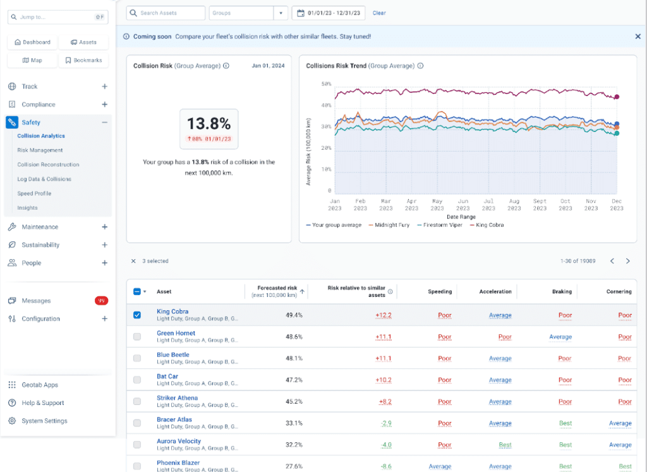Screen dimensions: 647x472
Task: Select Collision Reconstruction in Safety menu
Action: tap(48, 165)
